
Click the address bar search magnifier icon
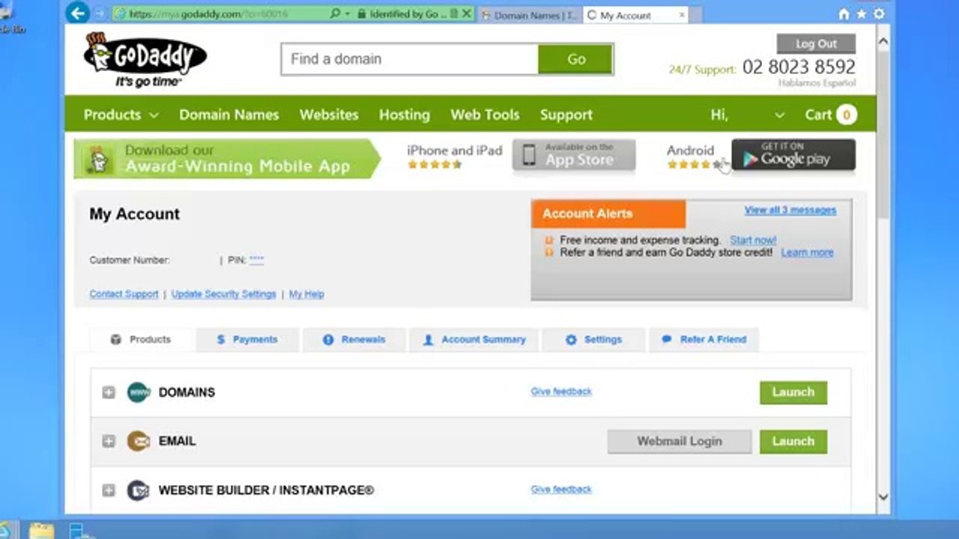pyautogui.click(x=335, y=14)
